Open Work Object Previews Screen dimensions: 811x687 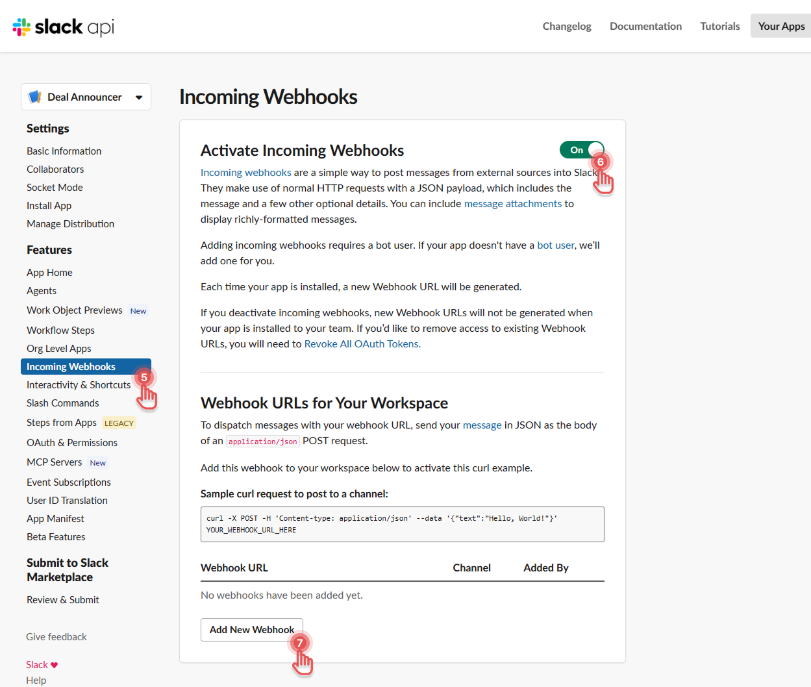click(x=74, y=310)
